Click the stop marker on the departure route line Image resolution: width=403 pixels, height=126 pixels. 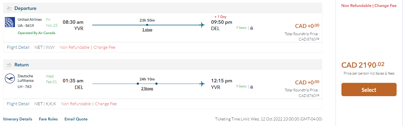[x=147, y=25]
